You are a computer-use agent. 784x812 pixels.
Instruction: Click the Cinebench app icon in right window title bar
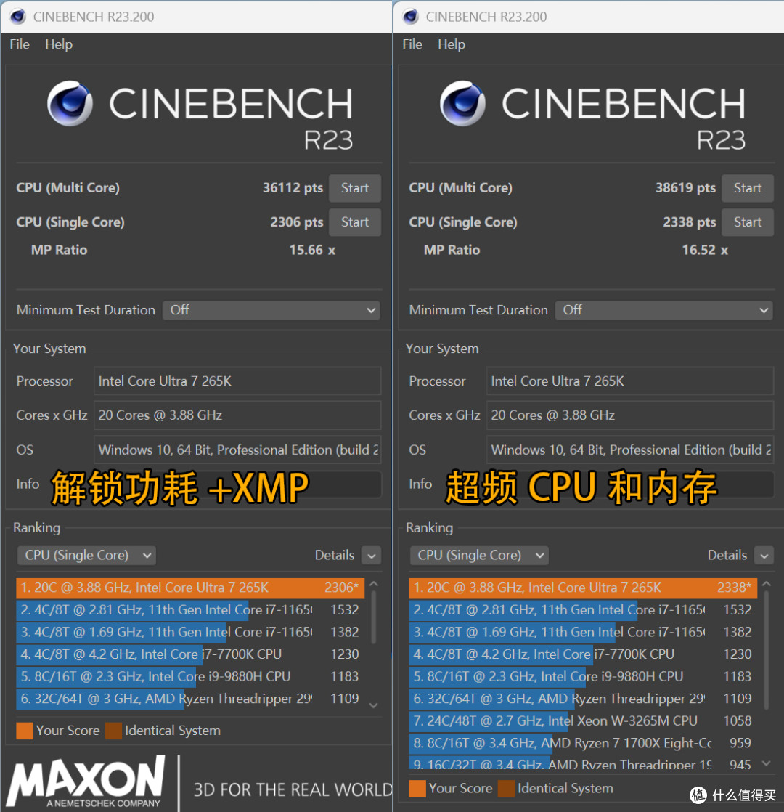click(411, 17)
